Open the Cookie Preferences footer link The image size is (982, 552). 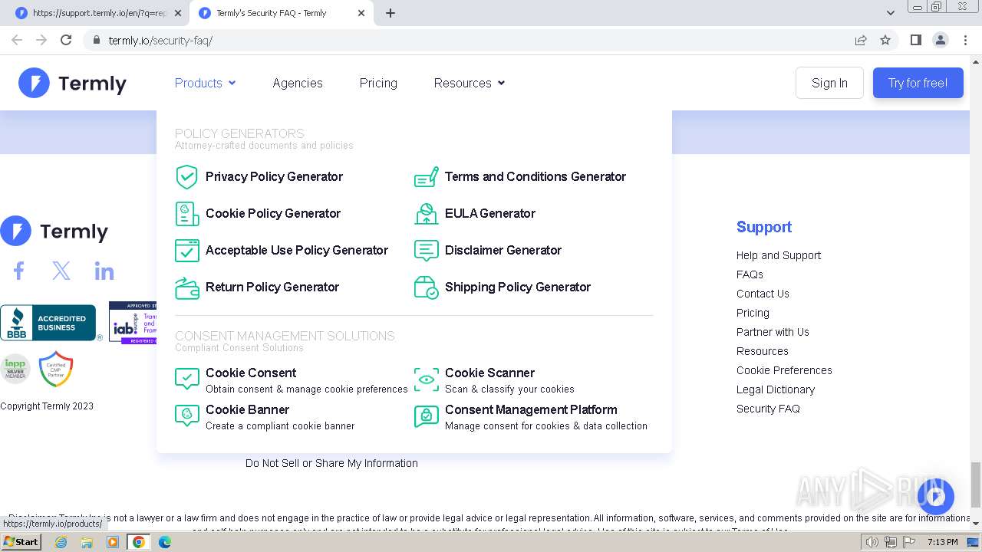coord(784,370)
